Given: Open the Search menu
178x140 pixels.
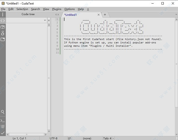Looking at the screenshot, I should coord(36,9).
